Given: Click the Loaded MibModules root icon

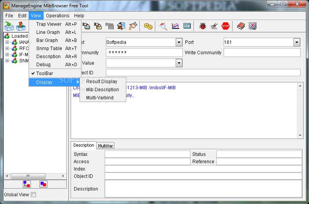Looking at the screenshot, I should click(x=7, y=36).
